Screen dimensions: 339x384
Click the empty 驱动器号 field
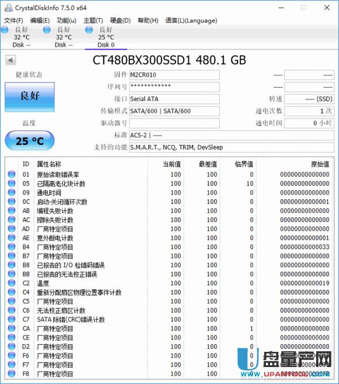(x=174, y=123)
